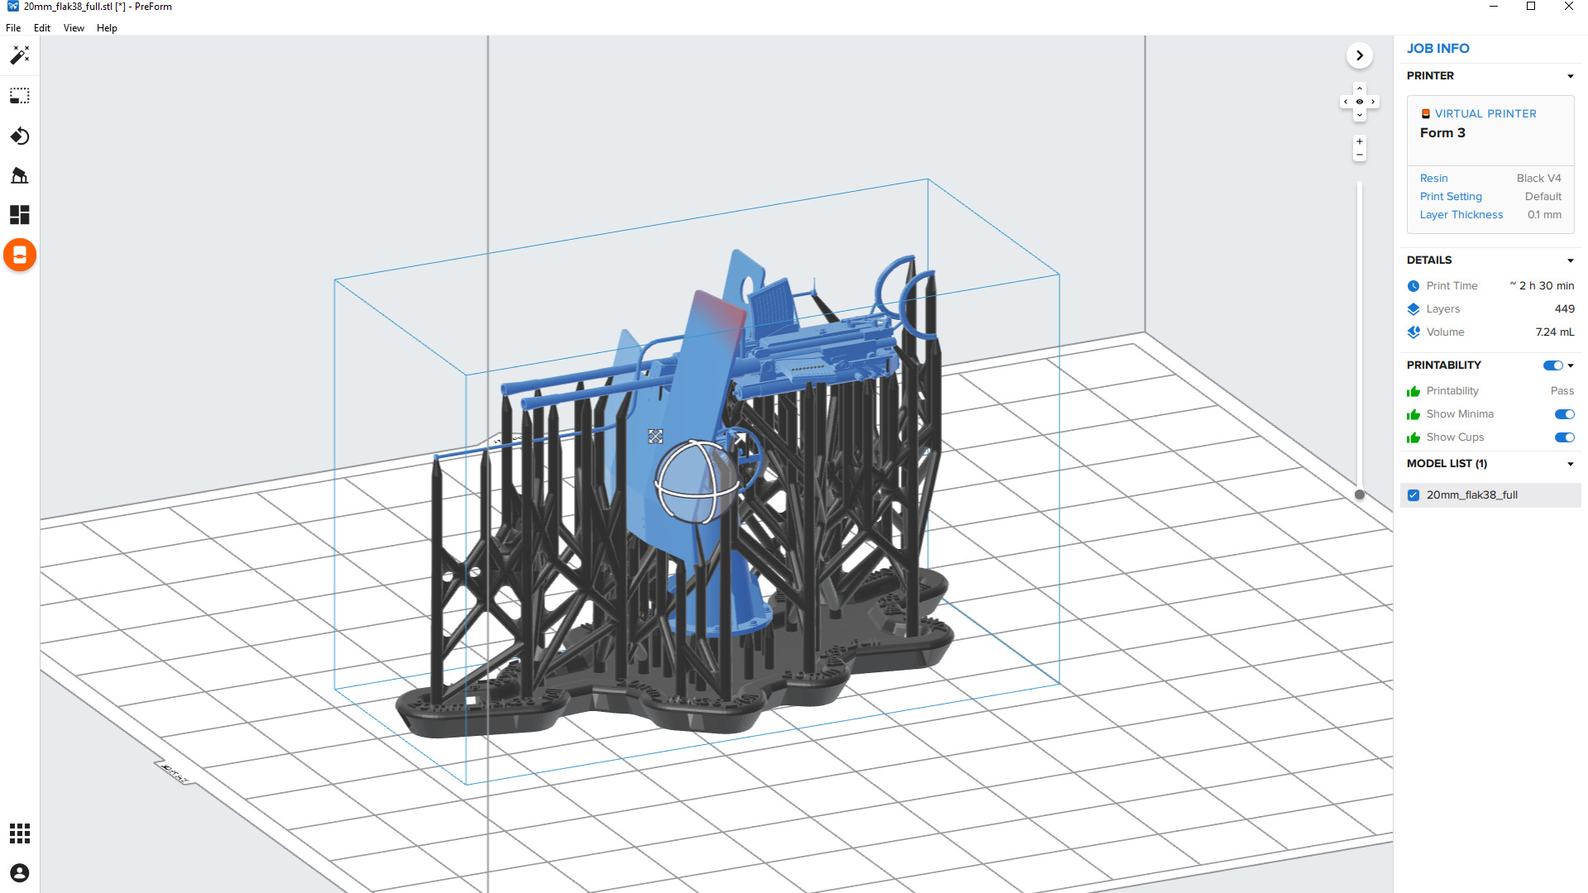The height and width of the screenshot is (893, 1588).
Task: Zoom in with the plus button
Action: pyautogui.click(x=1360, y=141)
